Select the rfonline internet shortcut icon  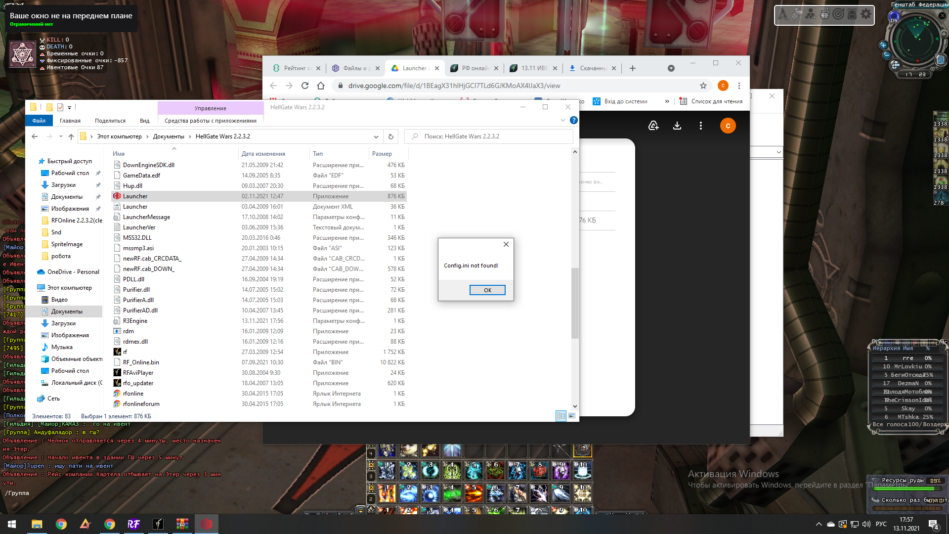(117, 394)
